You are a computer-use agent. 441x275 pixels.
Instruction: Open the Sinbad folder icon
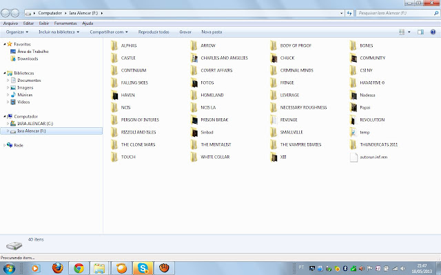(194, 132)
